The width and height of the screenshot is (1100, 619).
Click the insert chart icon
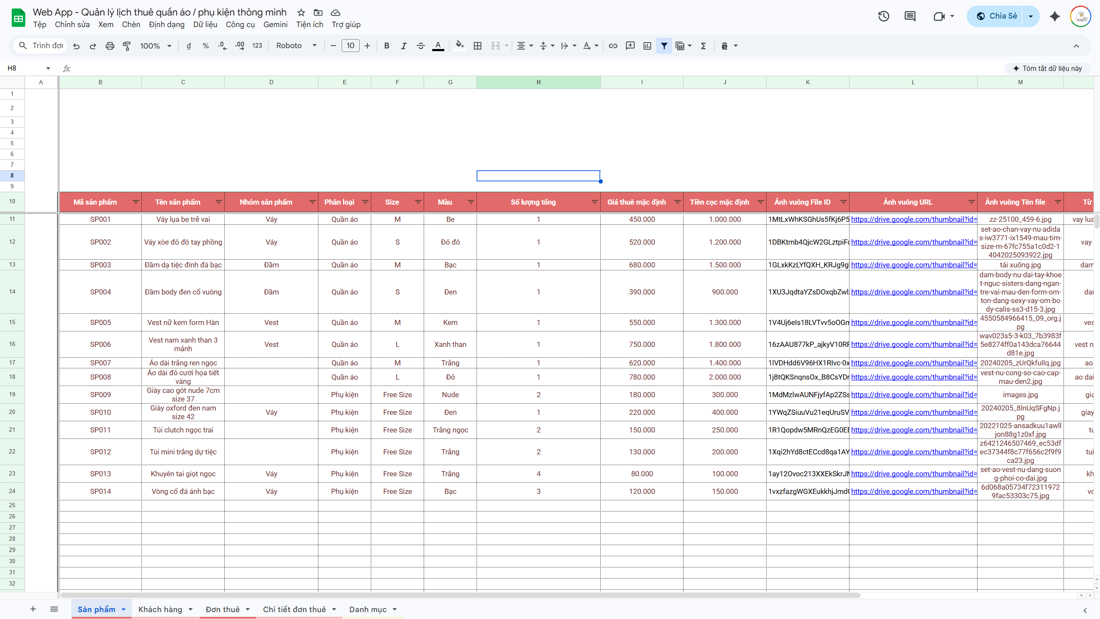[647, 46]
